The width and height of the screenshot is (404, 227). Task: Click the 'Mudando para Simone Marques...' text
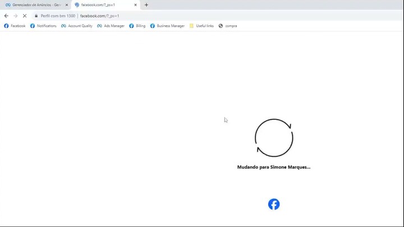274,167
